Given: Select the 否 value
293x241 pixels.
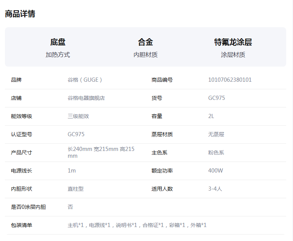Looking at the screenshot, I should 70,207.
